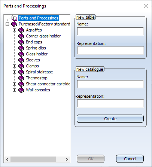Click the purple book icon next to Thermostop
152x167 pixels.
pos(21,78)
